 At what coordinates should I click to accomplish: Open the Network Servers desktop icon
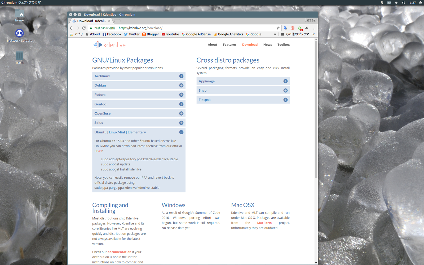[x=19, y=36]
